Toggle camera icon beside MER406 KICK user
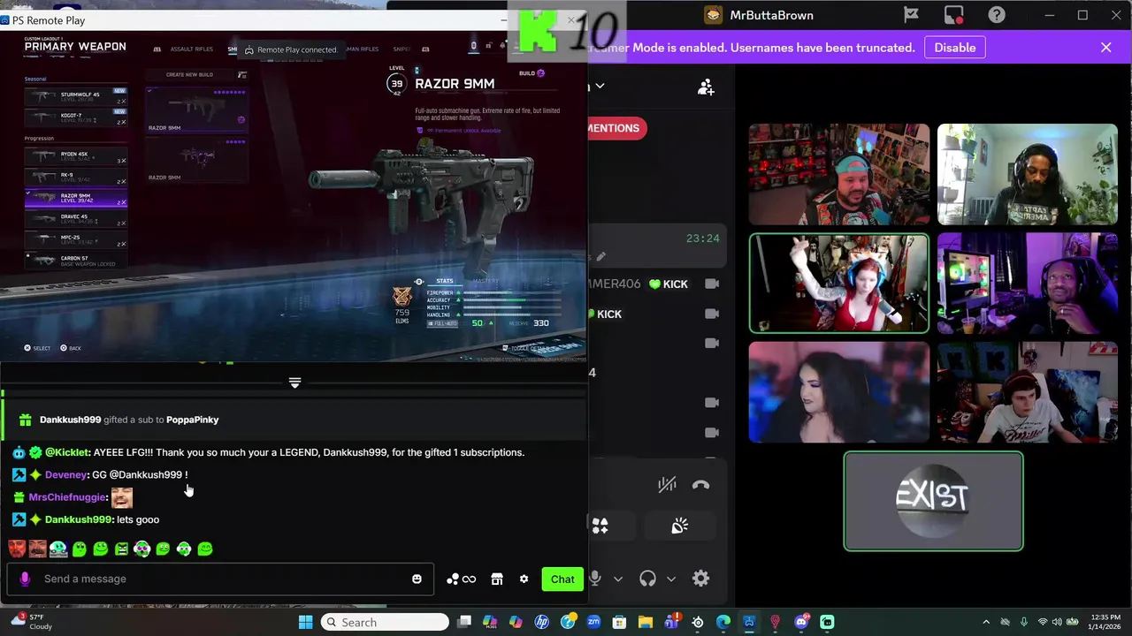The image size is (1132, 636). click(x=712, y=284)
